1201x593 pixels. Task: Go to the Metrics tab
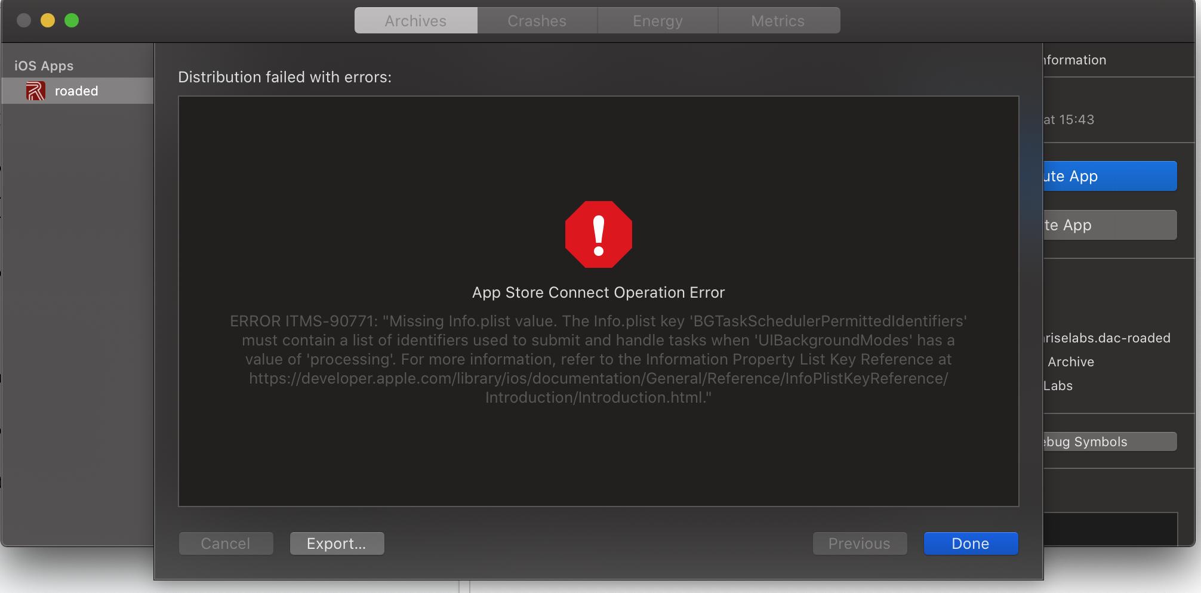778,21
